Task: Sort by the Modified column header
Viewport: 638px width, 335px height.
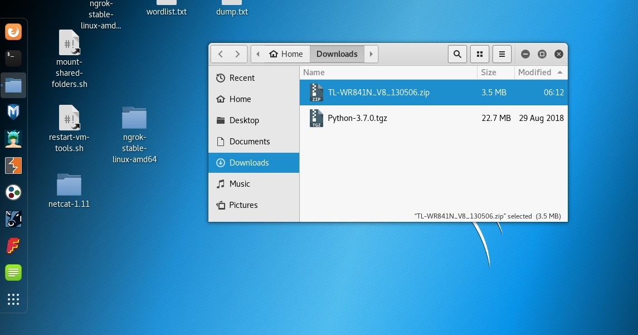Action: tap(540, 72)
